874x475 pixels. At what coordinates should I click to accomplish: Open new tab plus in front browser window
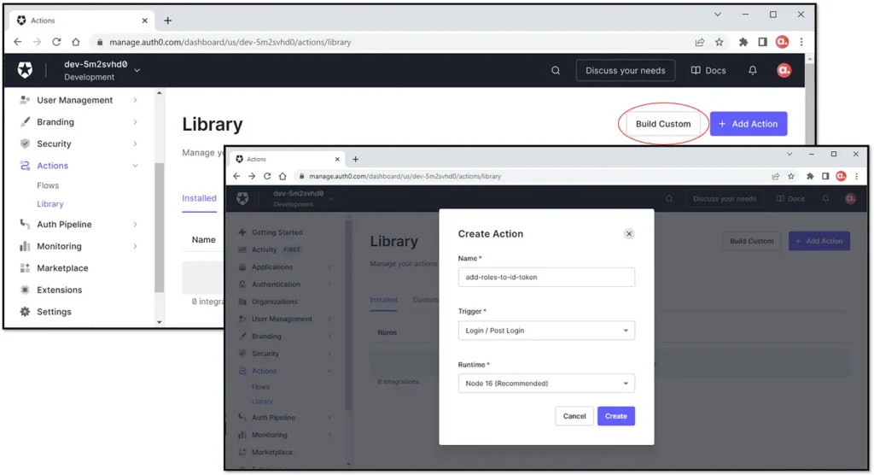[x=356, y=159]
